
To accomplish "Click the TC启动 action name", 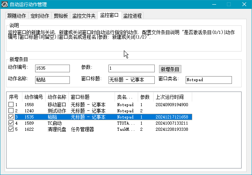I will pyautogui.click(x=55, y=123).
